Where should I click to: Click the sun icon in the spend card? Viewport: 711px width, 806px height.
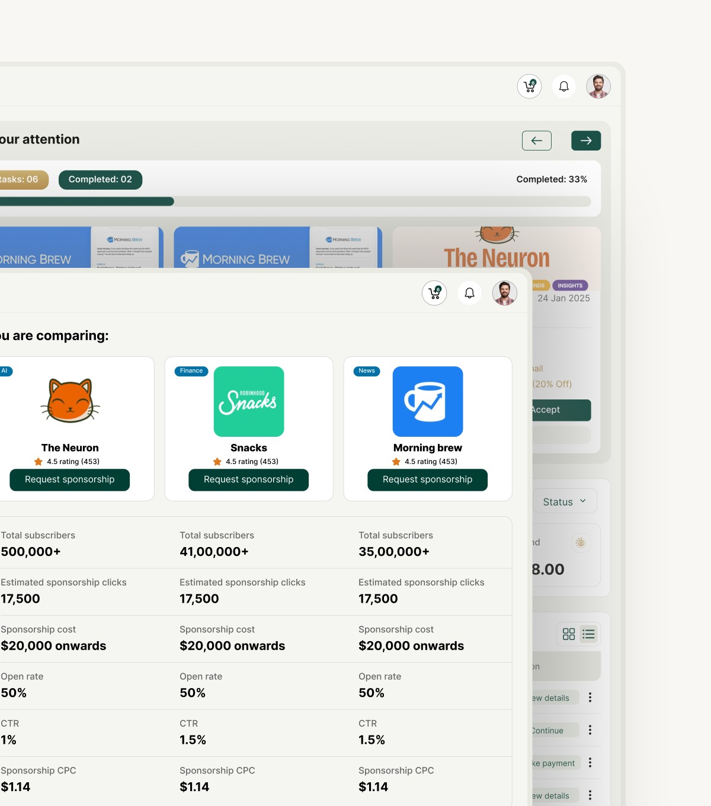(581, 542)
